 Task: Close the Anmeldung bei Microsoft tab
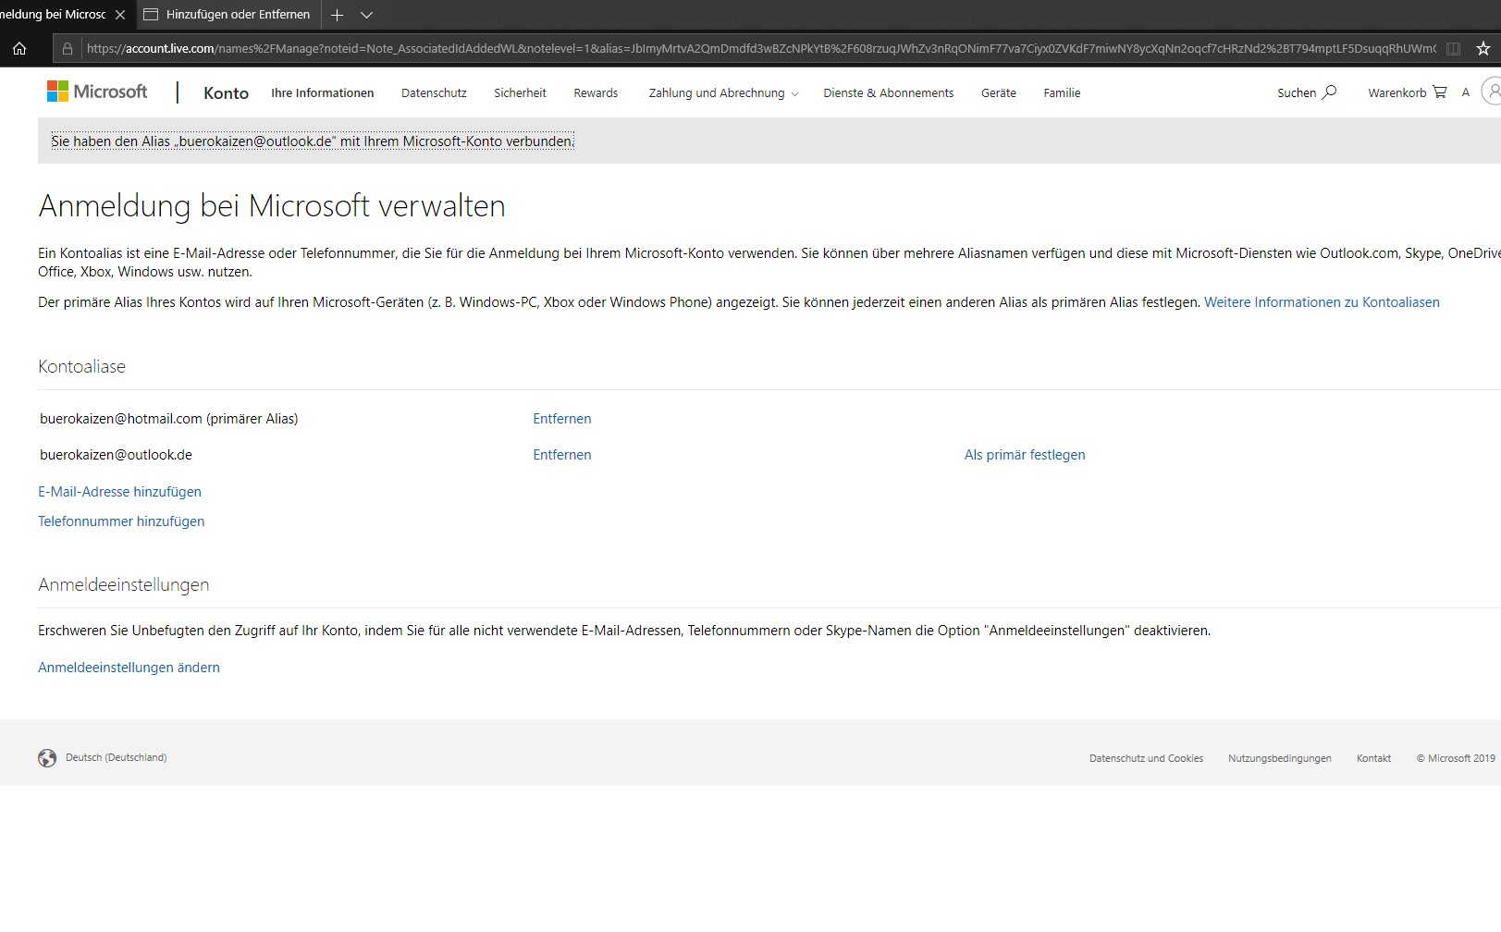[120, 15]
